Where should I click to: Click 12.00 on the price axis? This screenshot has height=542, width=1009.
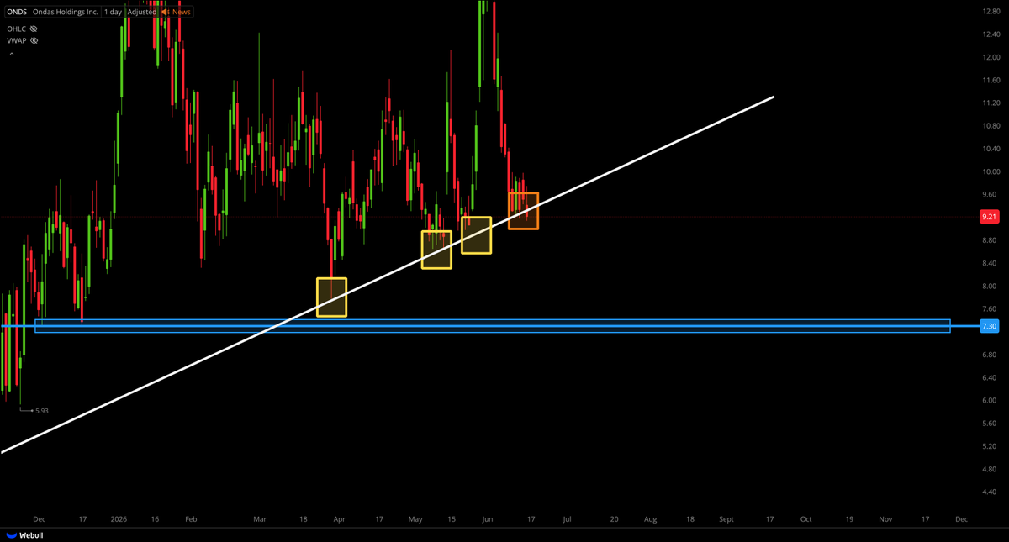990,57
